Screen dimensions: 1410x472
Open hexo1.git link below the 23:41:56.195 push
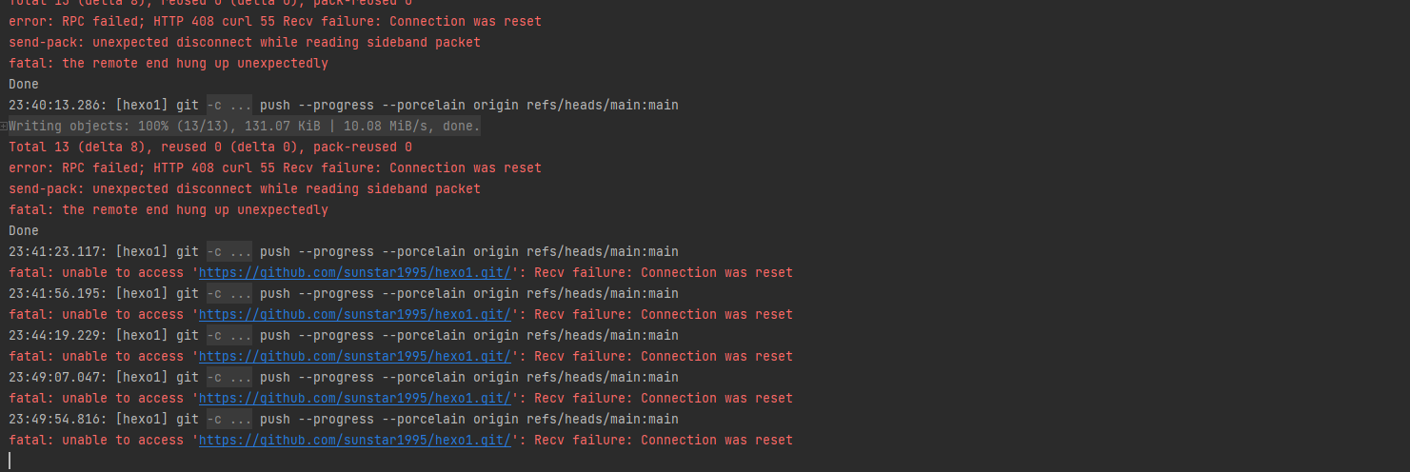click(x=354, y=315)
